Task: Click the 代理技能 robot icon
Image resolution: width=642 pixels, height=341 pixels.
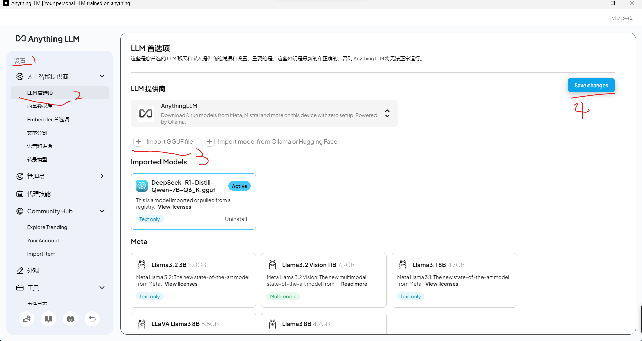Action: (20, 194)
